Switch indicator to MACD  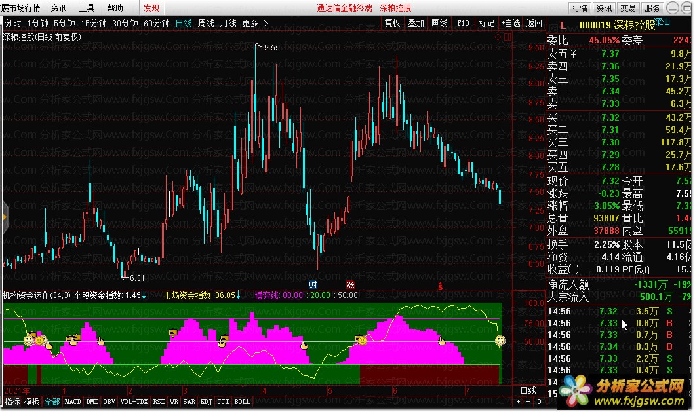coord(73,402)
